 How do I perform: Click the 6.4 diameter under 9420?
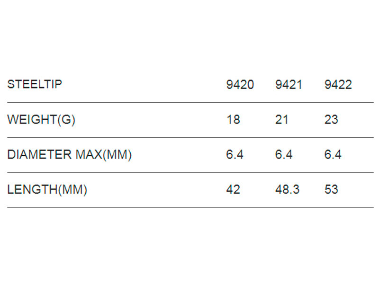coord(235,154)
